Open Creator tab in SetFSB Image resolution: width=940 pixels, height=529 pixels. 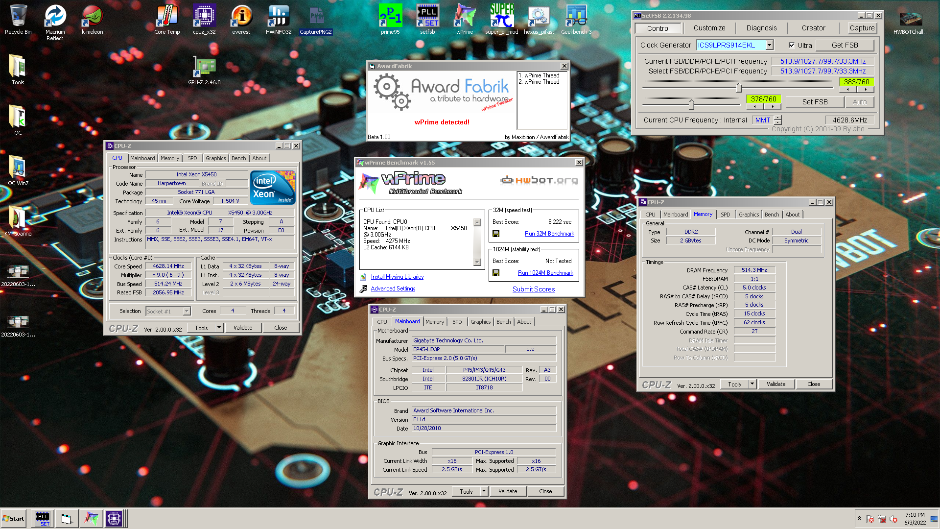pyautogui.click(x=813, y=28)
